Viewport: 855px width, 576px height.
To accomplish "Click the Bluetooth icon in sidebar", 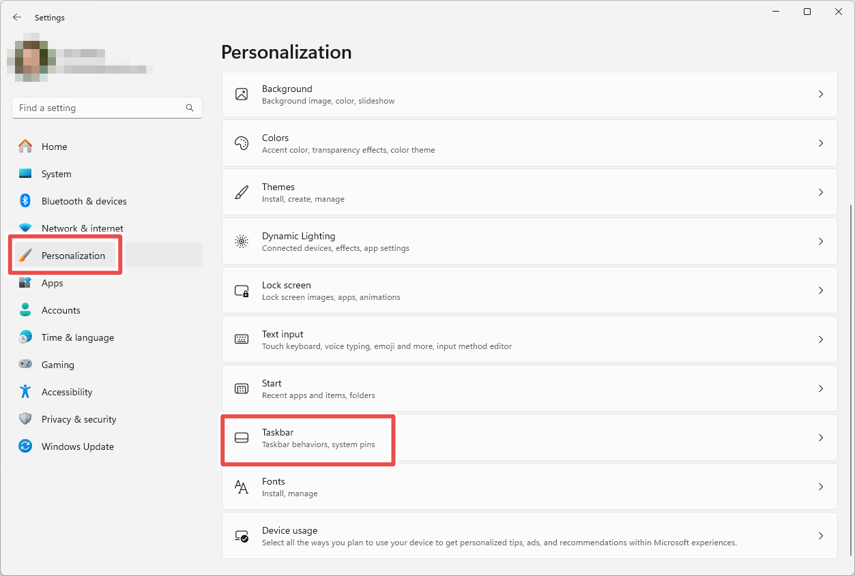I will click(x=25, y=200).
